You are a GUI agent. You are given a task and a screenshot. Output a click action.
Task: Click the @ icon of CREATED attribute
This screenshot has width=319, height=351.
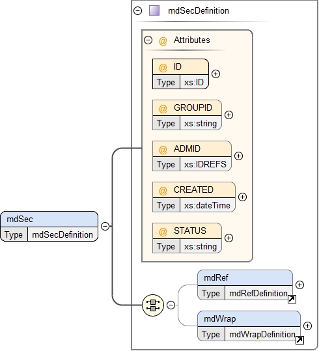(x=163, y=191)
